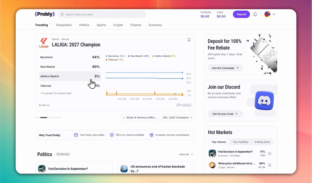312x183 pixels.
Task: Switch to Ending Soon in Hot Markets
Action: point(262,142)
